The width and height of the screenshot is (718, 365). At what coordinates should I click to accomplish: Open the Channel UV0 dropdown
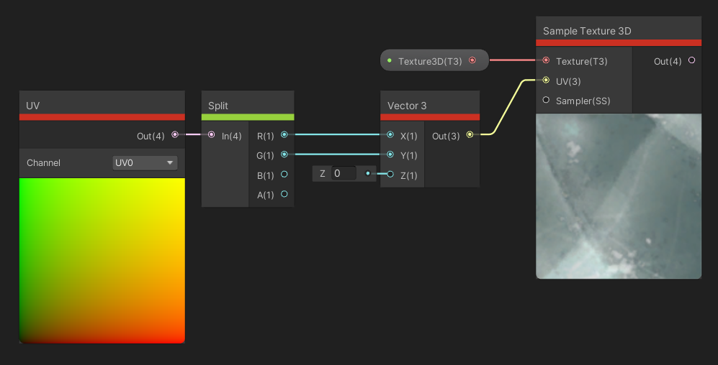(145, 163)
